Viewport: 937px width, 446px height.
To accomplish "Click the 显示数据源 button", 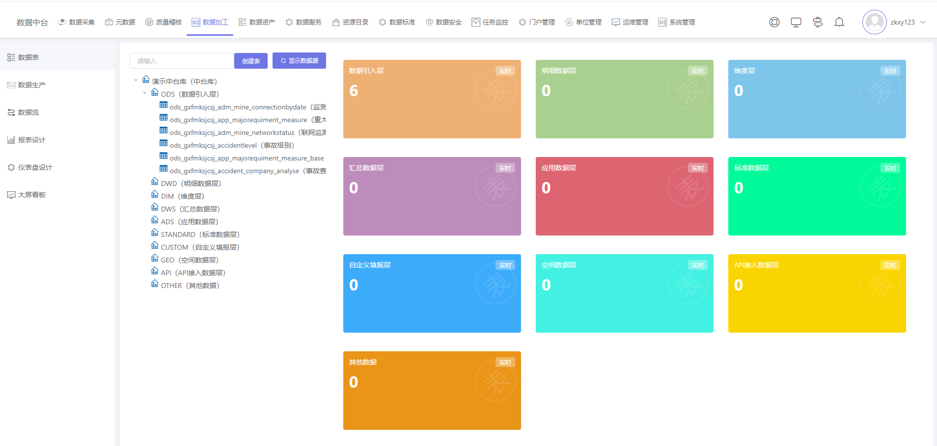I will pyautogui.click(x=299, y=61).
